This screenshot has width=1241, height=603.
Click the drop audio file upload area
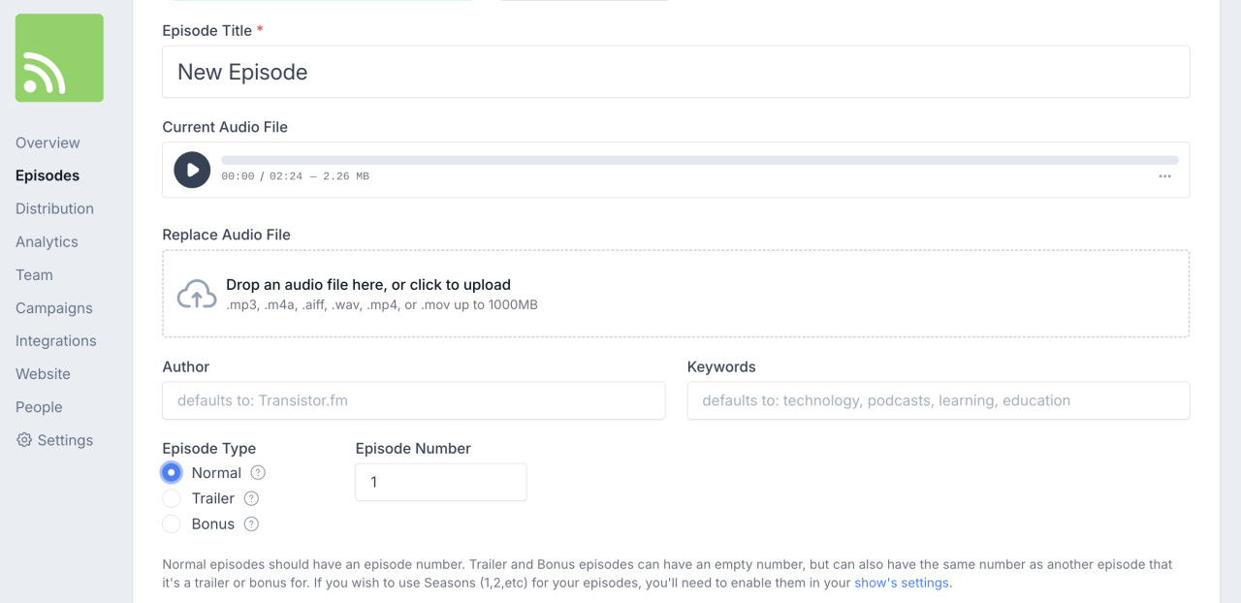pos(676,294)
